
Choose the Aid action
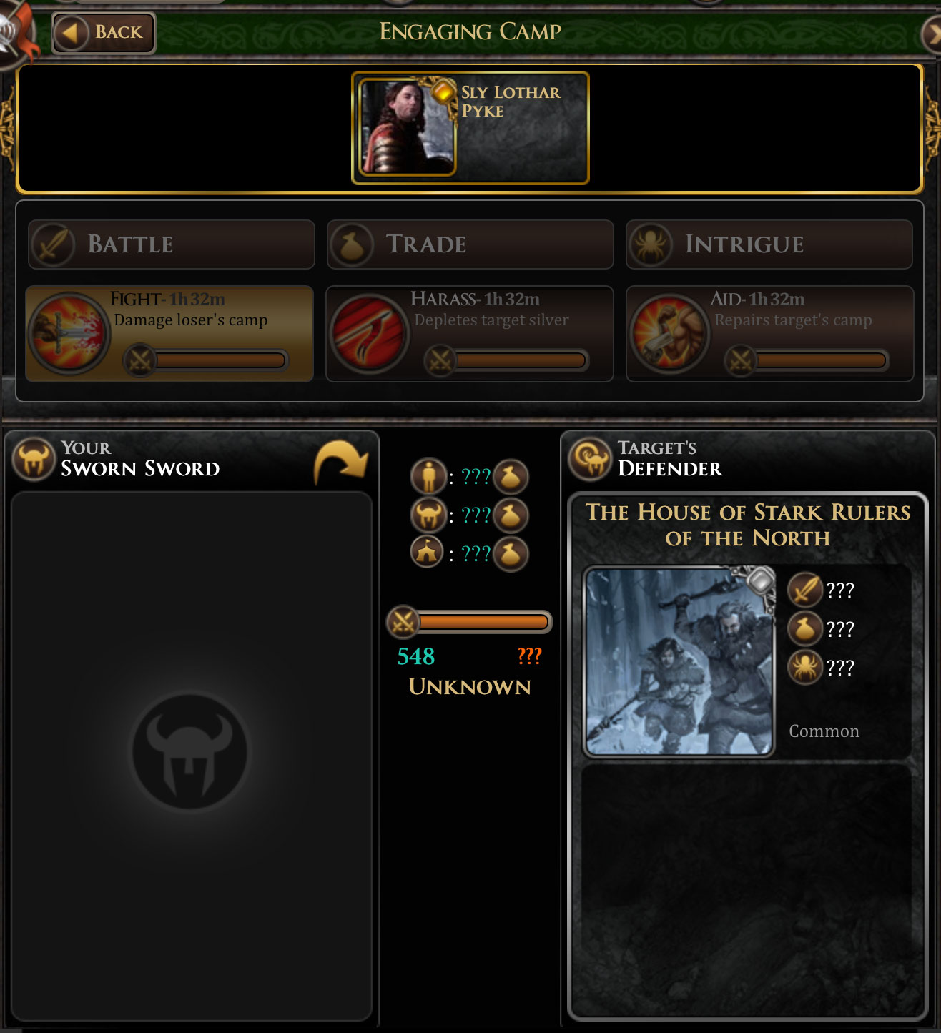click(770, 334)
